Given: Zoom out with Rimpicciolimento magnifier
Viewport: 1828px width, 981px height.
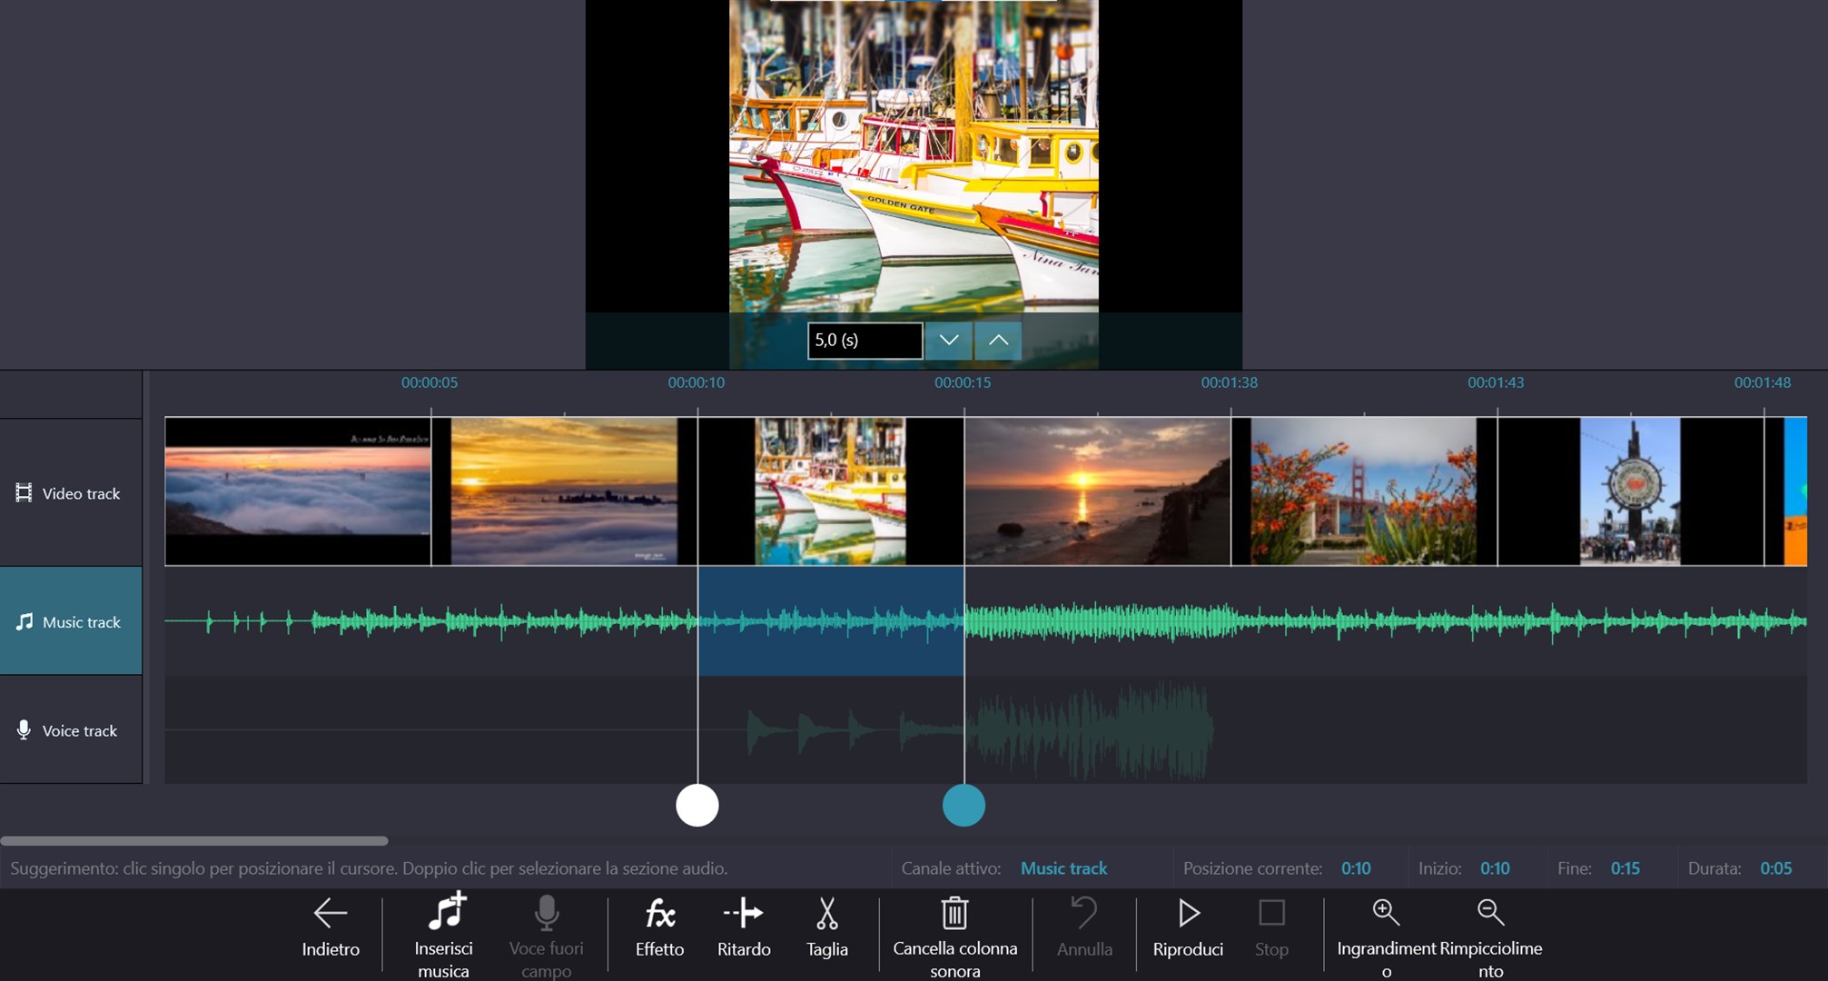Looking at the screenshot, I should (x=1490, y=912).
